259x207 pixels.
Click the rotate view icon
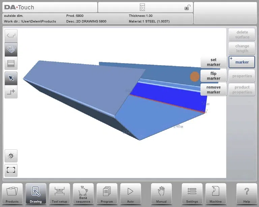[11, 156]
